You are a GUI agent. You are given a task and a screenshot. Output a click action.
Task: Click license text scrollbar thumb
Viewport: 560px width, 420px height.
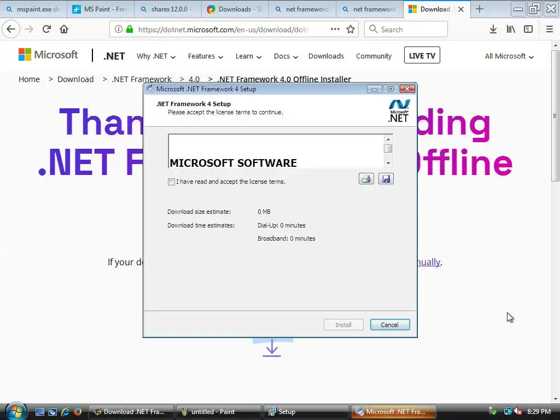click(388, 148)
